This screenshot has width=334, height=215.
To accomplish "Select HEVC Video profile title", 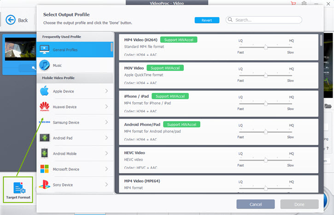I will pyautogui.click(x=135, y=153).
